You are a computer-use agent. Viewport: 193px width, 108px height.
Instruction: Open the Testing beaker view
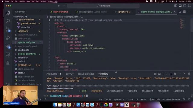(x=8, y=63)
